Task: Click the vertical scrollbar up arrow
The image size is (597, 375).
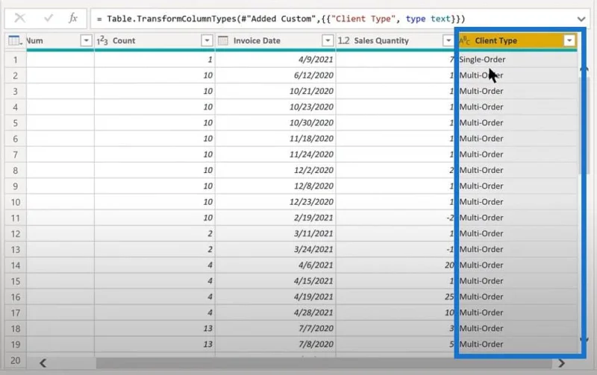Action: click(584, 69)
